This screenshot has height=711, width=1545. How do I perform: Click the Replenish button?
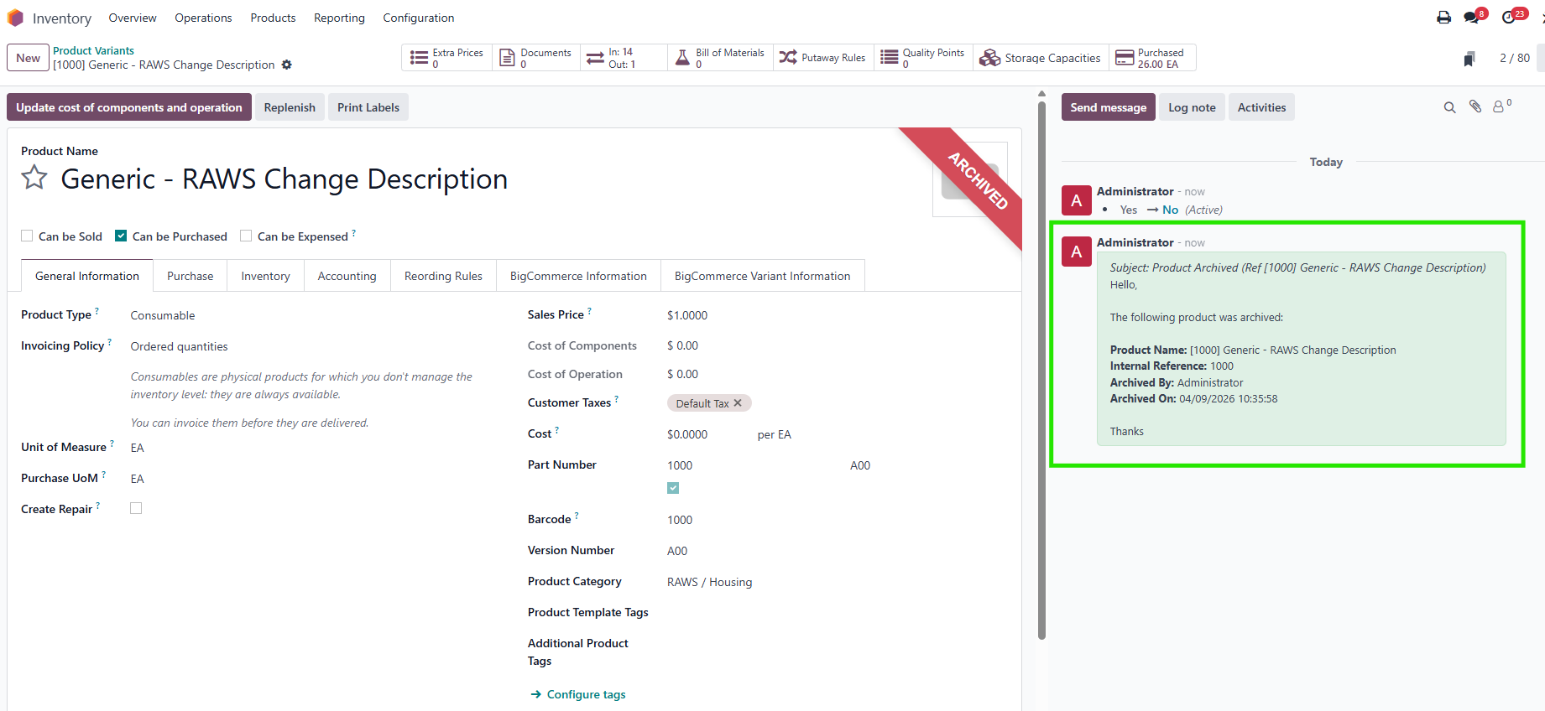290,107
